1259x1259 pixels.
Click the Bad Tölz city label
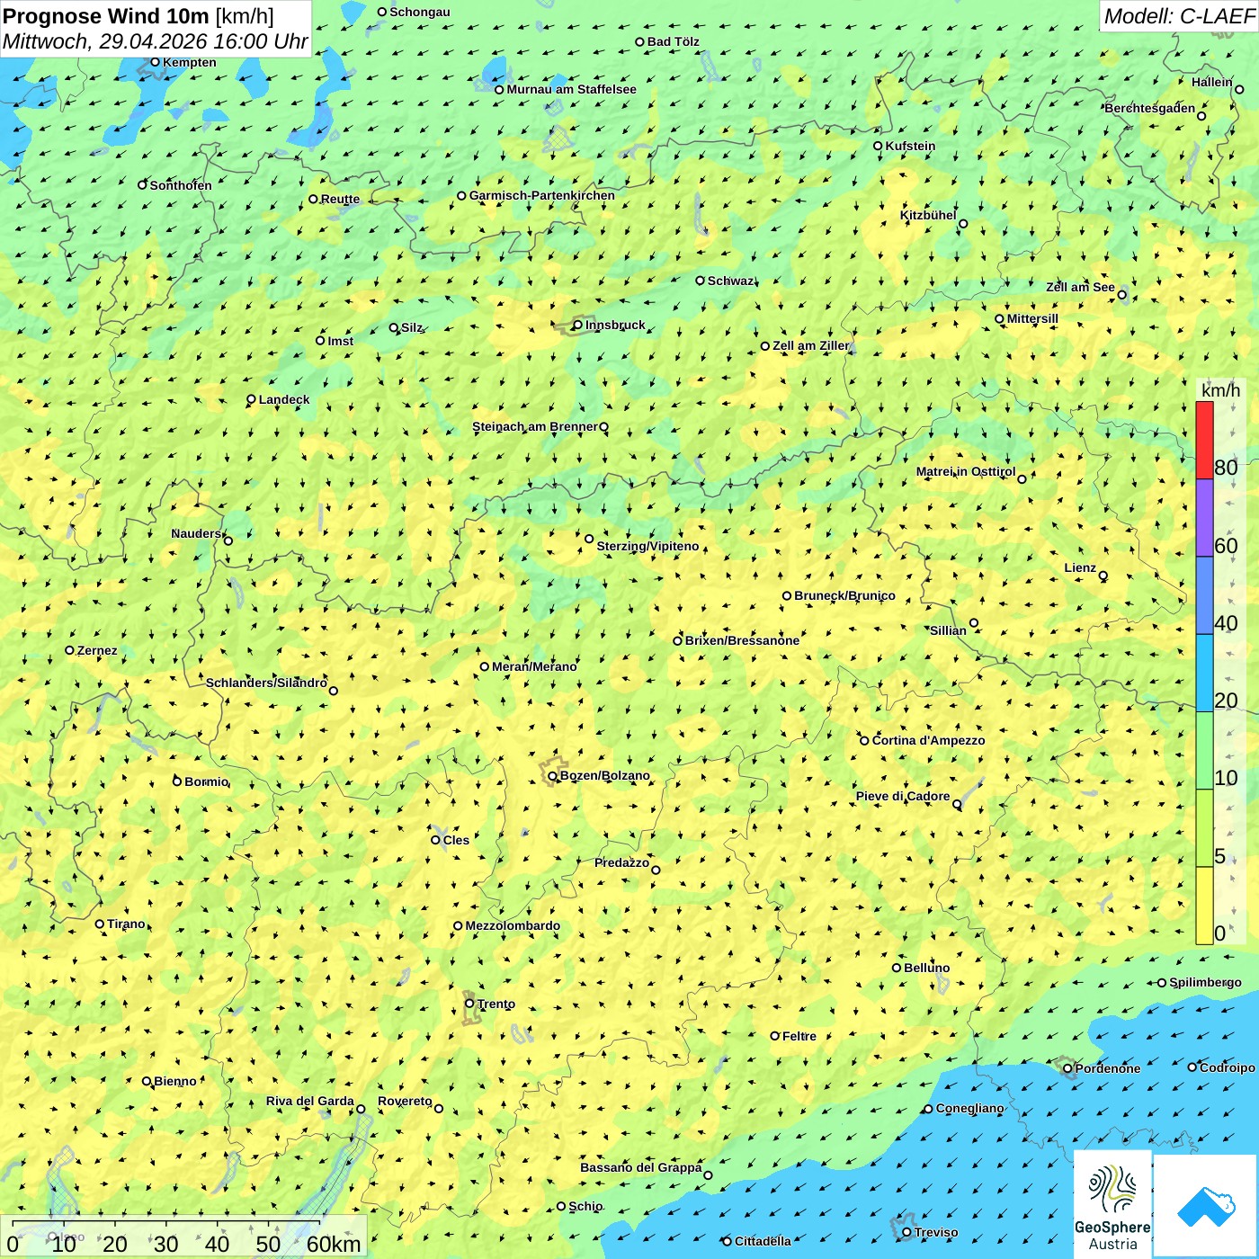tap(674, 41)
